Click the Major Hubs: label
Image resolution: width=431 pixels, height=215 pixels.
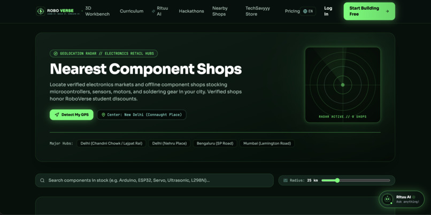[x=61, y=143]
